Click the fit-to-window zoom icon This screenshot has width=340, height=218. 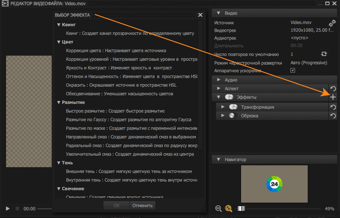(228, 209)
